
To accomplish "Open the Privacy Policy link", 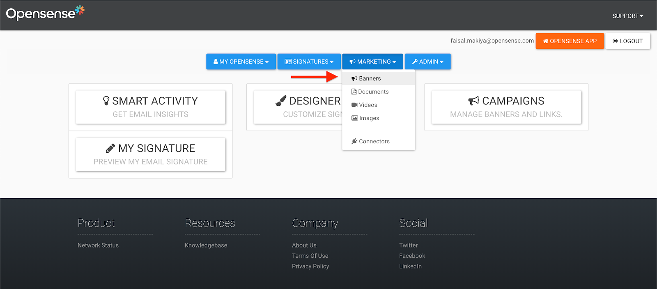I will click(x=310, y=266).
